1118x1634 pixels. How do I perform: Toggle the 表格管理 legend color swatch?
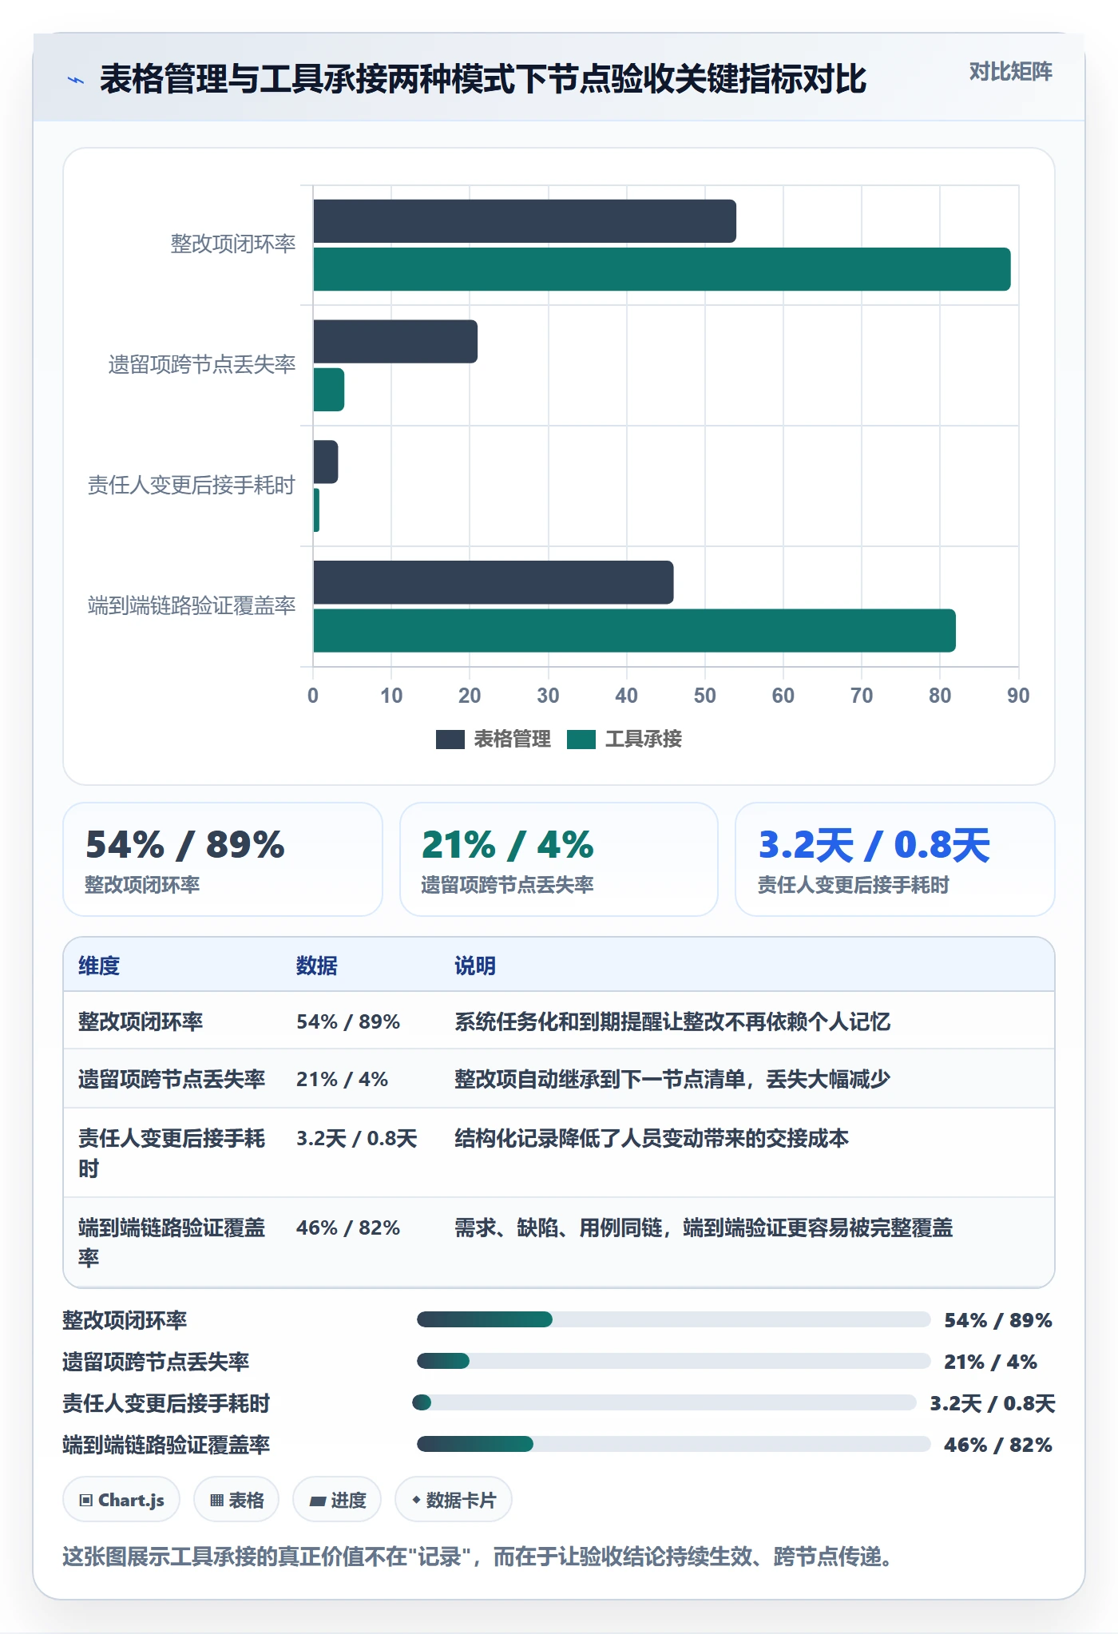[450, 740]
